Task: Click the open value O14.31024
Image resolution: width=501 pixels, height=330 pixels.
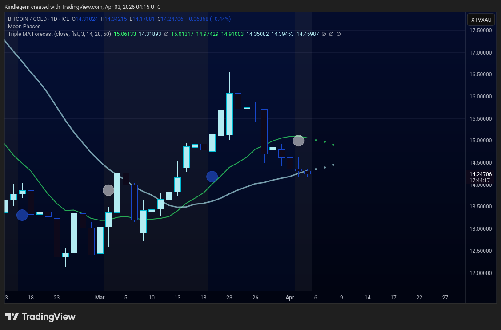Action: coord(85,19)
